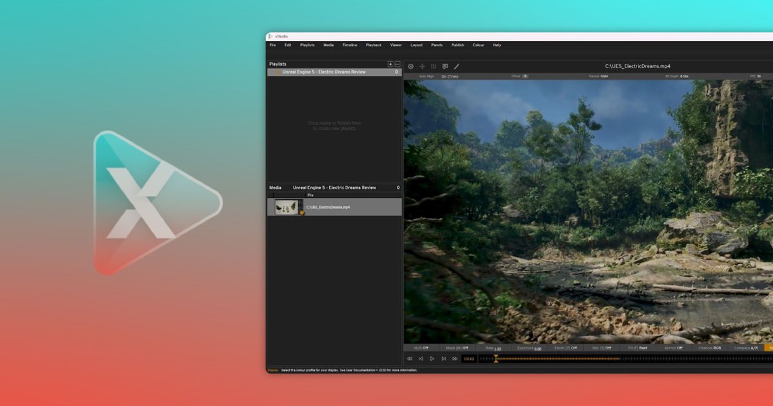Click the Exposure 0.00 control
Screen dimensions: 773x406
pos(528,348)
